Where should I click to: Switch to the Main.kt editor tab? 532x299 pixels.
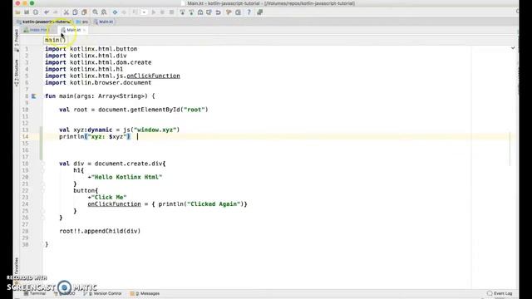(x=71, y=30)
